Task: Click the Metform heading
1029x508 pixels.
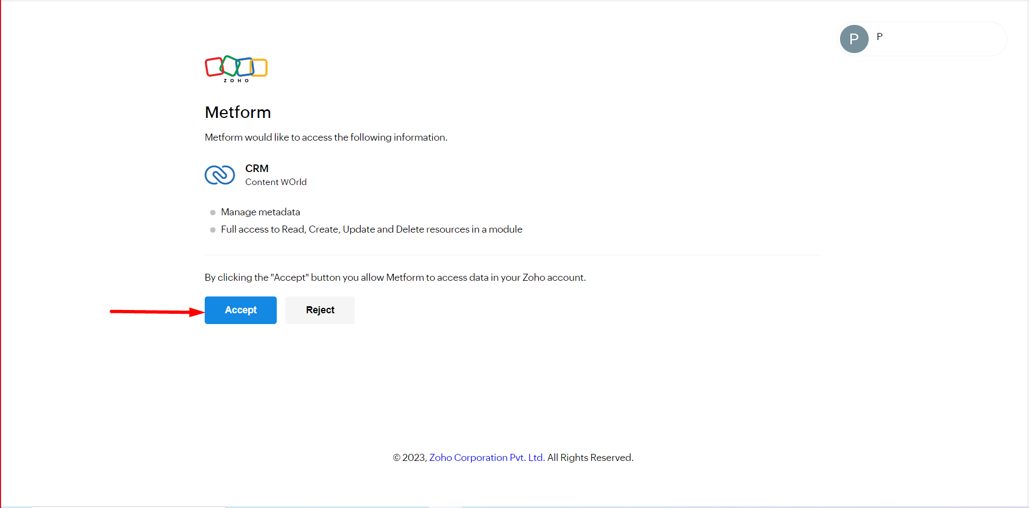Action: pos(238,113)
